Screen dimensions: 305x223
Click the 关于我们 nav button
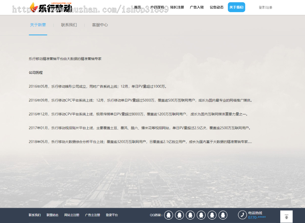coord(236,7)
